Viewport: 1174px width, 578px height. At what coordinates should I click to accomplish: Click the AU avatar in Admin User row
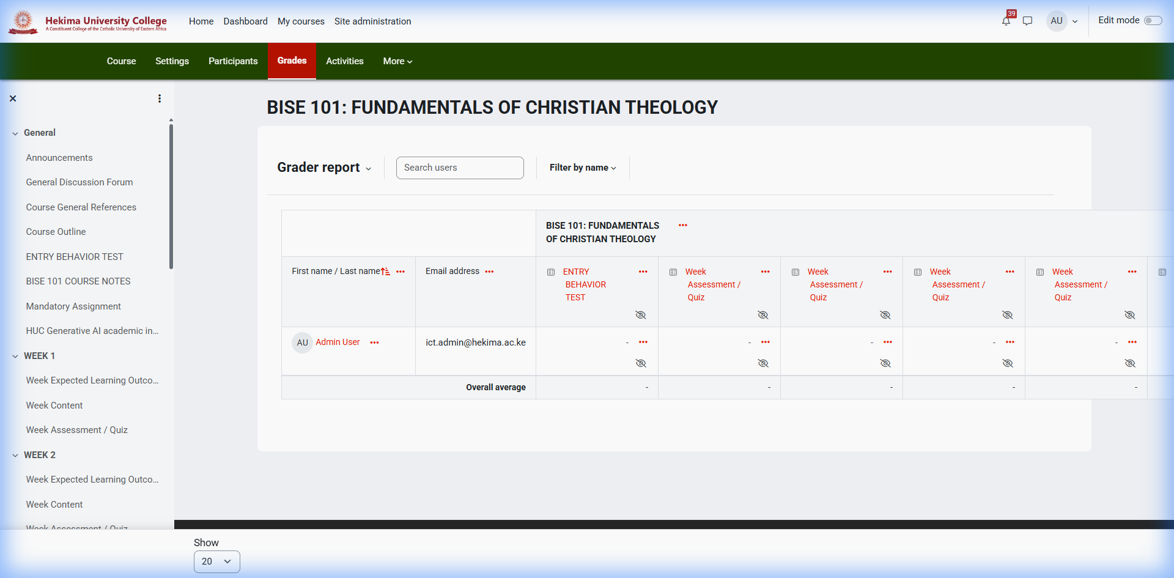tap(302, 343)
